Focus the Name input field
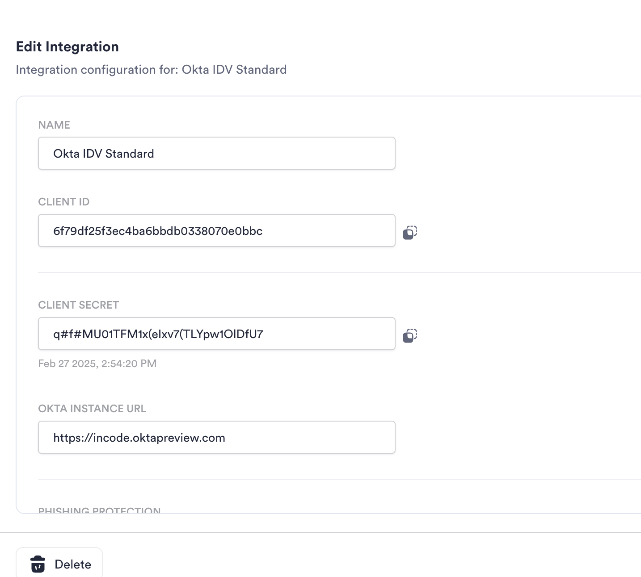 click(217, 153)
